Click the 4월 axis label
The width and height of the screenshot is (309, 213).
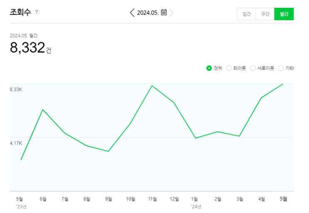(262, 199)
